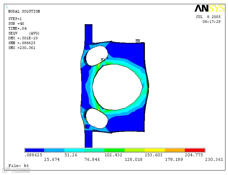The image size is (228, 175).
Task: Click legend value 153.603
Action: point(153,155)
